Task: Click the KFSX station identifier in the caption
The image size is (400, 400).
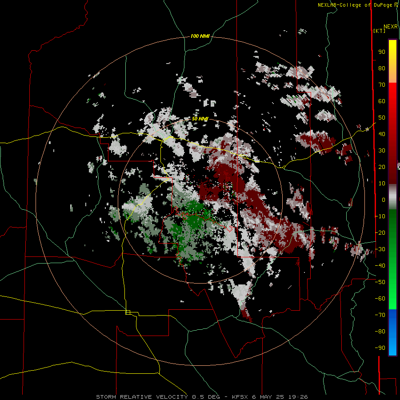Action: [240, 397]
